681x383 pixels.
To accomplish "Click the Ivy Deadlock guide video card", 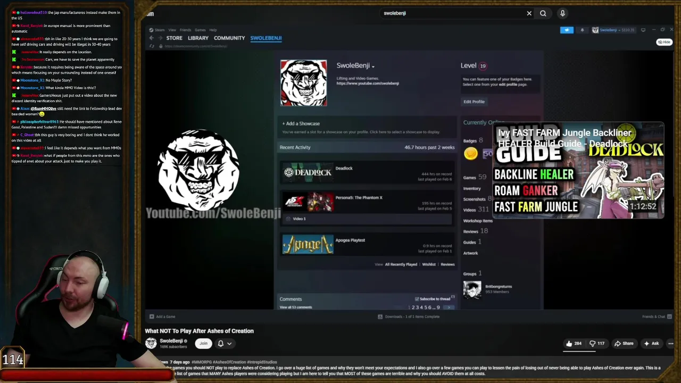I will point(578,171).
